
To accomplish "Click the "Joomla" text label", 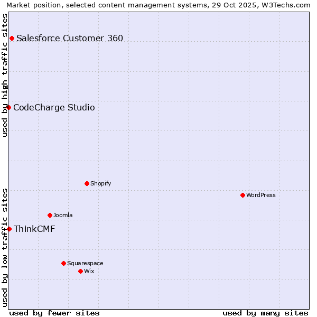I will point(63,215).
